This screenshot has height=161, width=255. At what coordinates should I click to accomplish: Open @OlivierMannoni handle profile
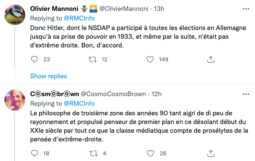(x=124, y=9)
